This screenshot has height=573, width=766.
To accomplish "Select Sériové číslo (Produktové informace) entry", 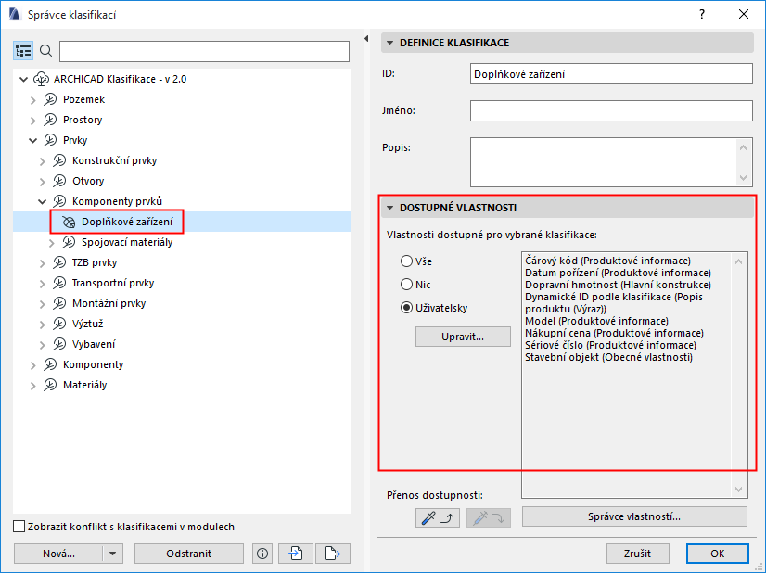I will 610,345.
